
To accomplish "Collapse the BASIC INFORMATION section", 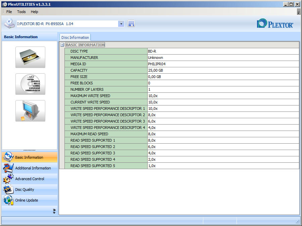I will [62, 45].
